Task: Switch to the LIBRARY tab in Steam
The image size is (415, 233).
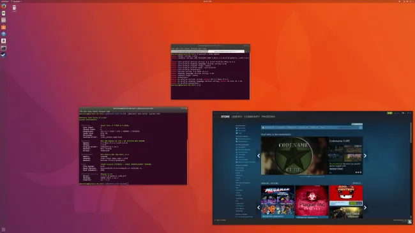Action: point(237,116)
